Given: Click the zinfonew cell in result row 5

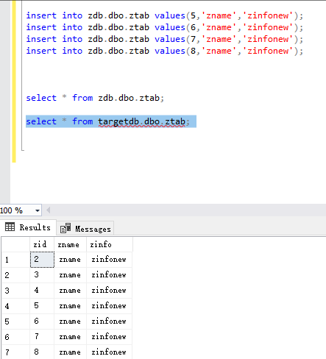Looking at the screenshot, I should [109, 321].
